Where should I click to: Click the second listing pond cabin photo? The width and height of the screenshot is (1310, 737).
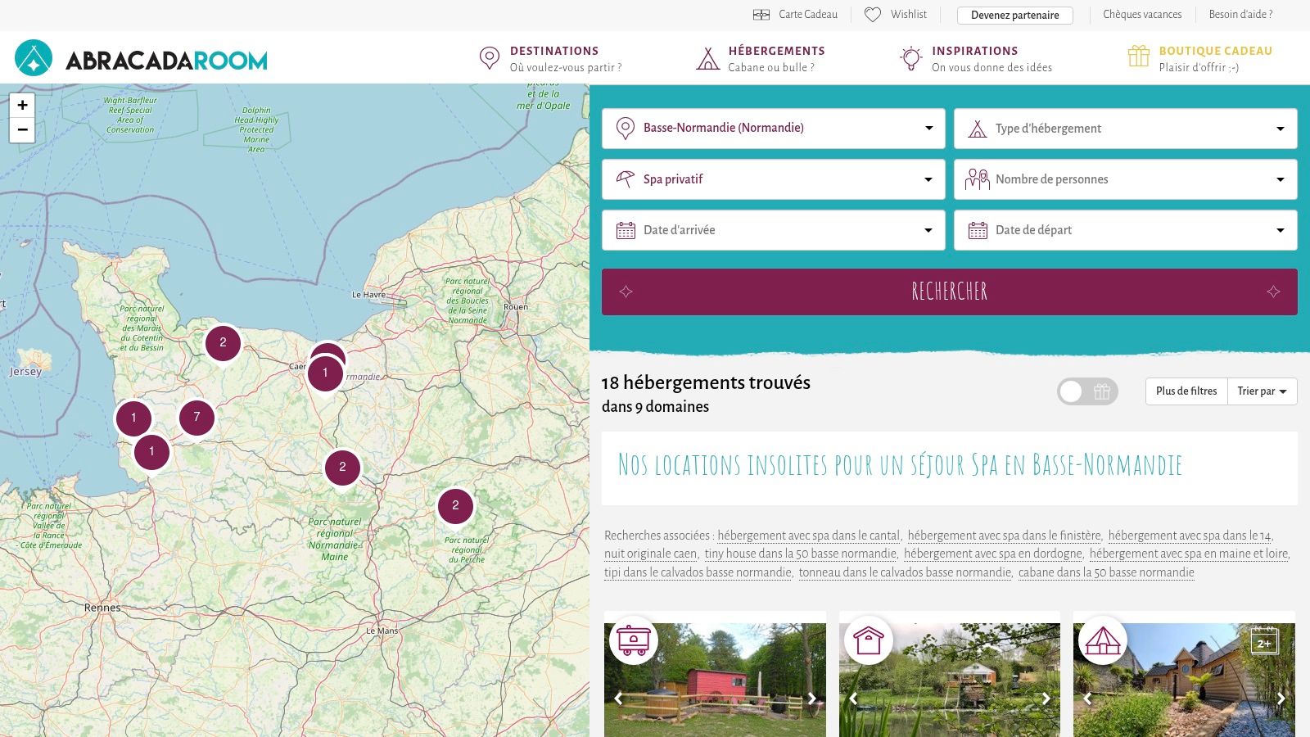(950, 680)
